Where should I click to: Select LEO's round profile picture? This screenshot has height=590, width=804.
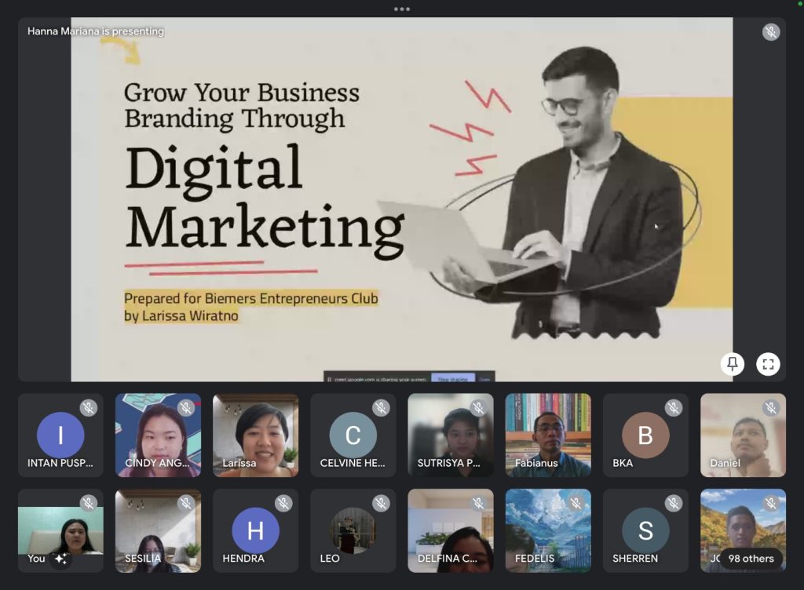353,530
